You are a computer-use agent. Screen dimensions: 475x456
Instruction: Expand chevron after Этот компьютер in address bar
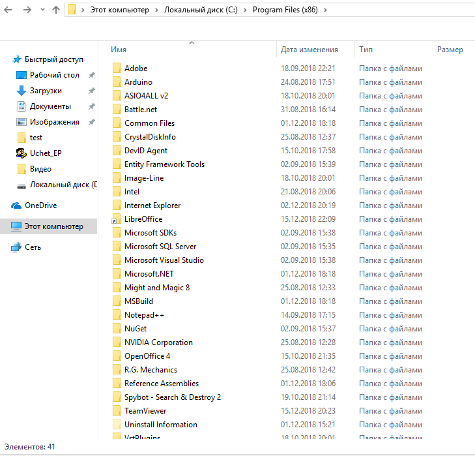pyautogui.click(x=156, y=10)
